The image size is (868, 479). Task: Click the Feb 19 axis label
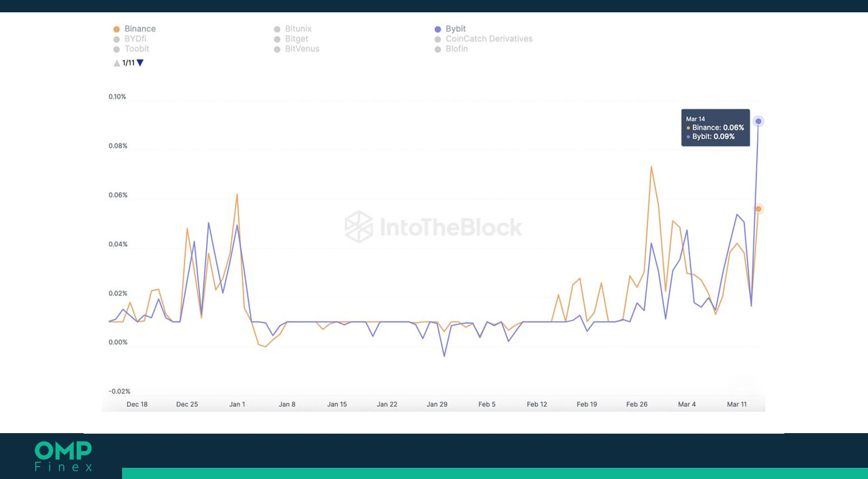587,404
